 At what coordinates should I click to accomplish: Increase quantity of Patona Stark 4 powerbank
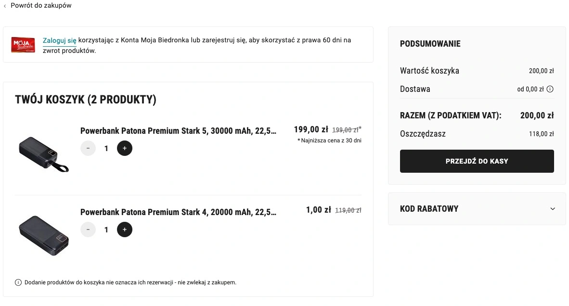(125, 229)
